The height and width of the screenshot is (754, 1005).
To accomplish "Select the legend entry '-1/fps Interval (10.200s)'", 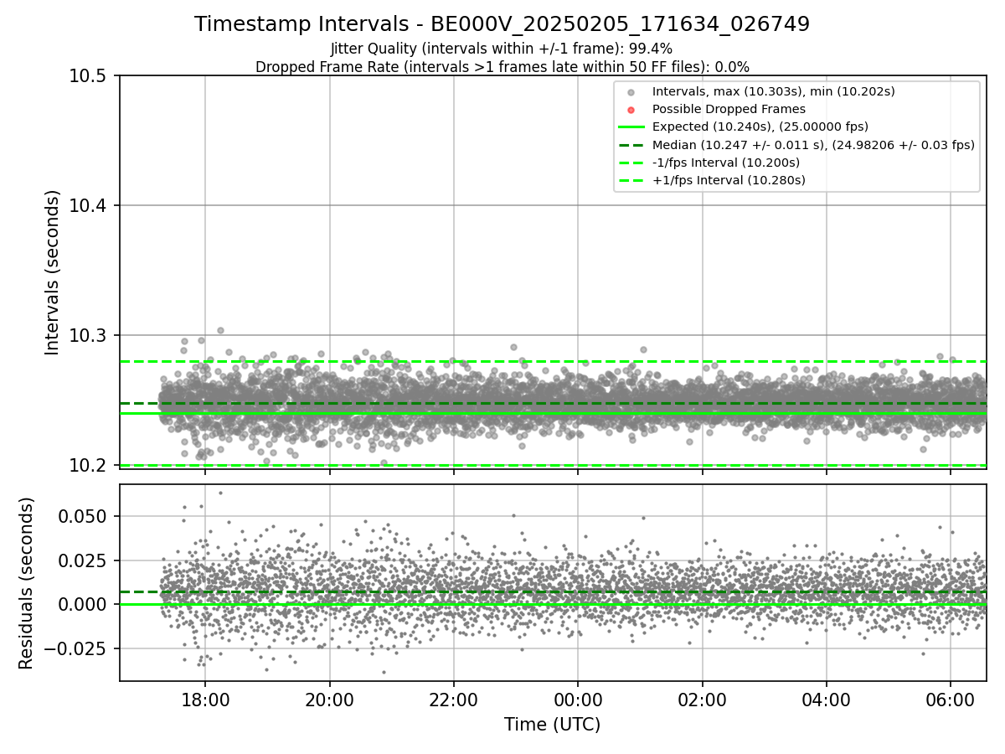I will click(726, 163).
